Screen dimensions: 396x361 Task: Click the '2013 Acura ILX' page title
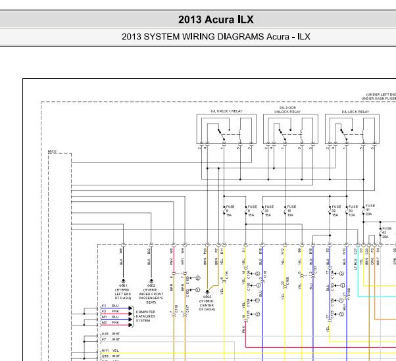pos(216,20)
